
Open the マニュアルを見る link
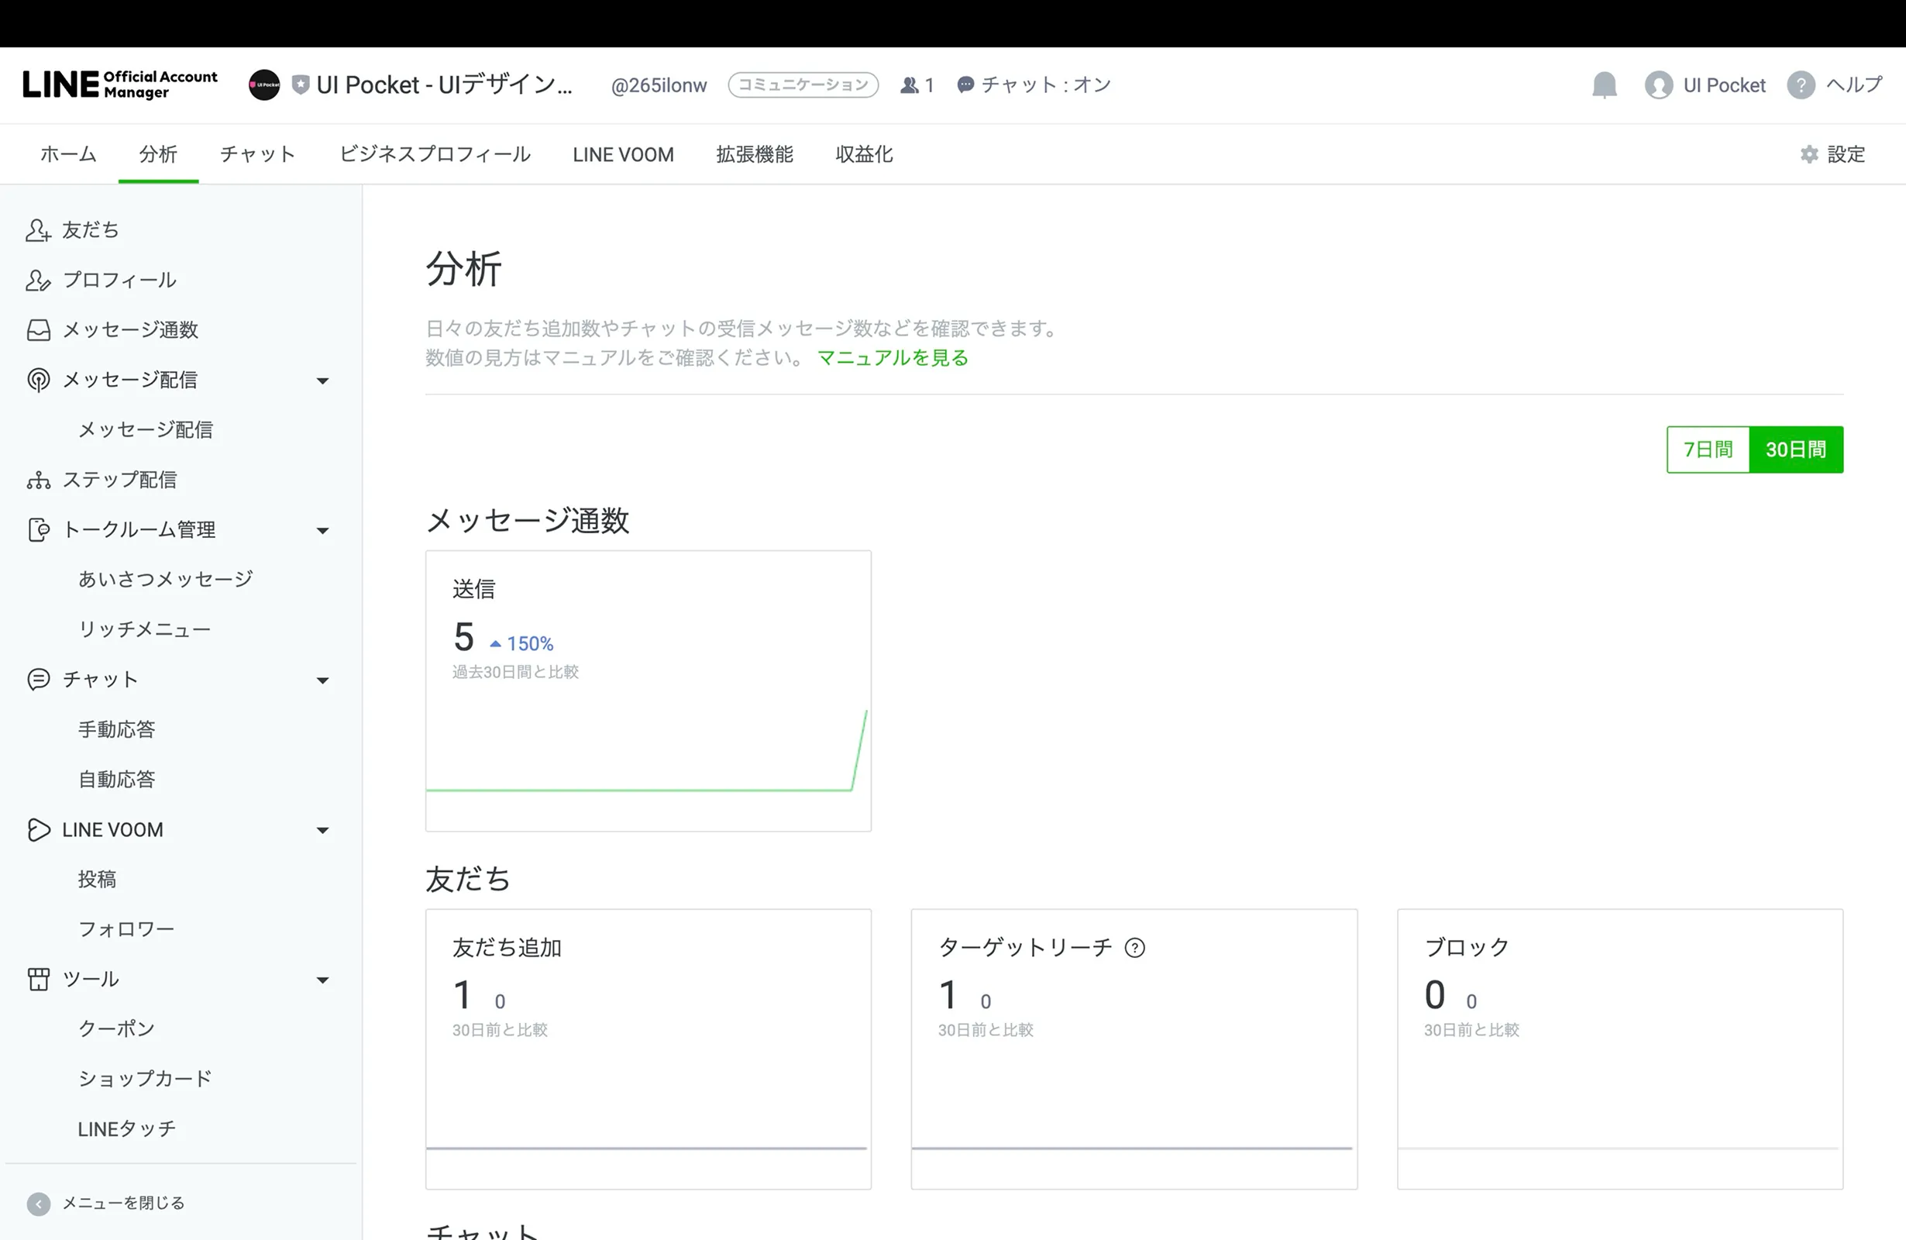point(892,357)
